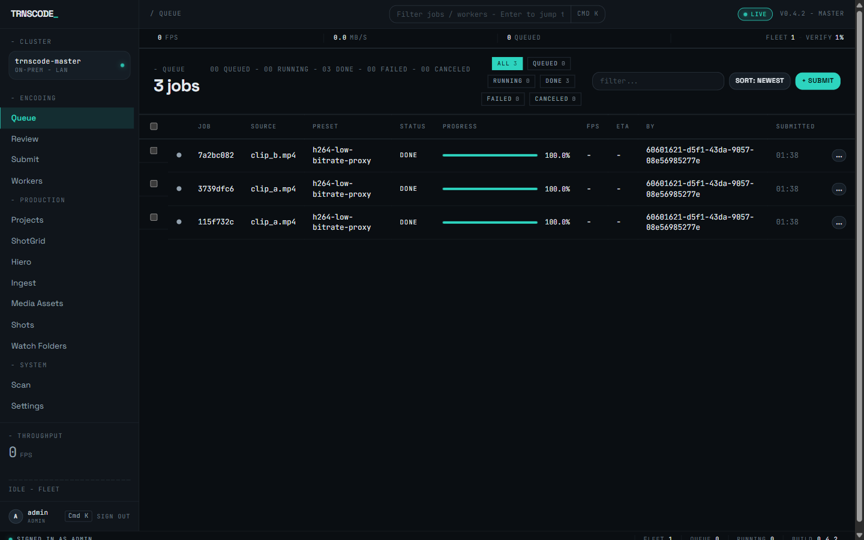Image resolution: width=864 pixels, height=540 pixels.
Task: Show All 3 jobs filter
Action: 507,64
